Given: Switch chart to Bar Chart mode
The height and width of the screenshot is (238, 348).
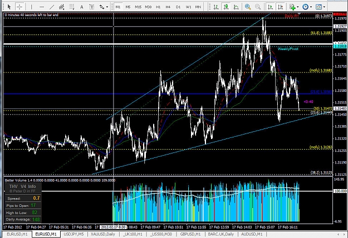Looking at the screenshot, I should click(215, 7).
